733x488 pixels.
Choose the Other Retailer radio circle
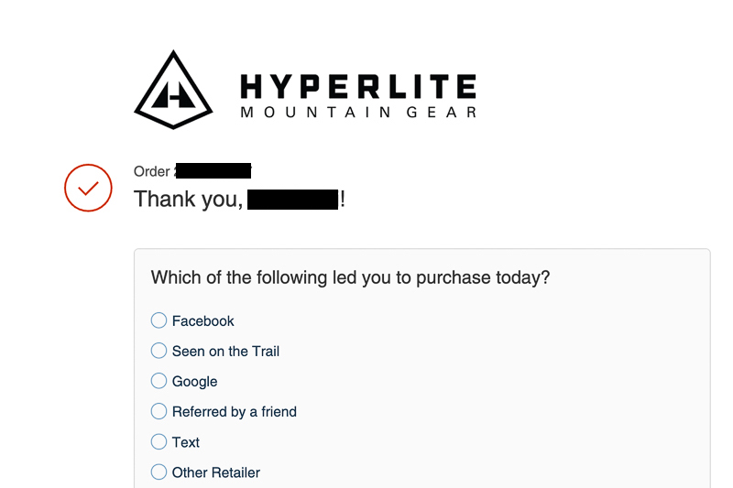159,472
